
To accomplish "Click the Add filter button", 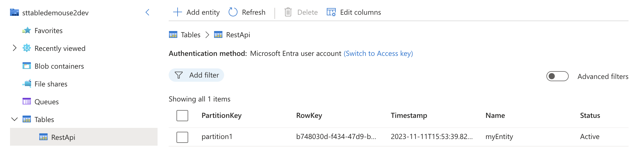I will point(196,75).
